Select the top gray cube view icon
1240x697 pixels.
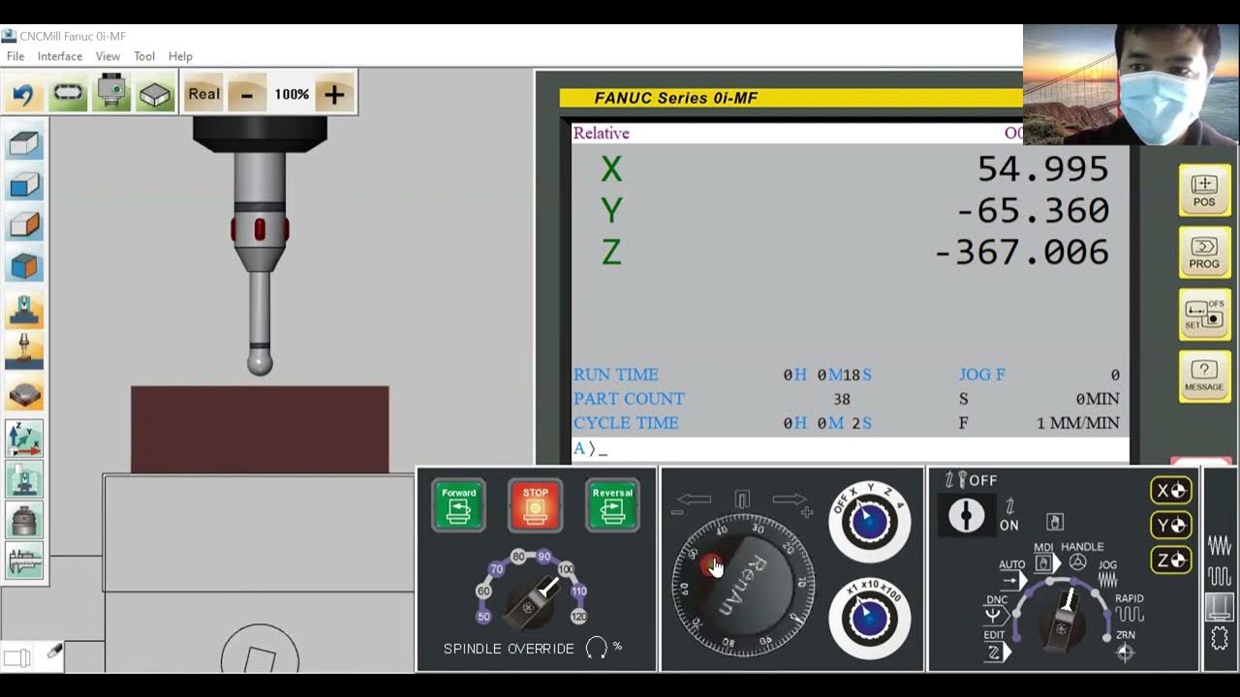pyautogui.click(x=24, y=144)
